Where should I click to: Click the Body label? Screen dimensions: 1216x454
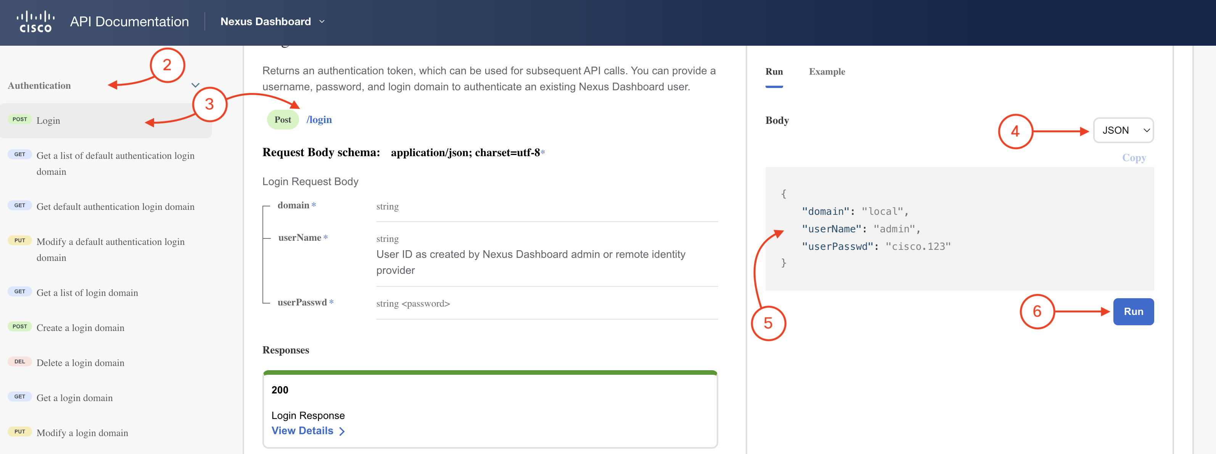(x=777, y=121)
